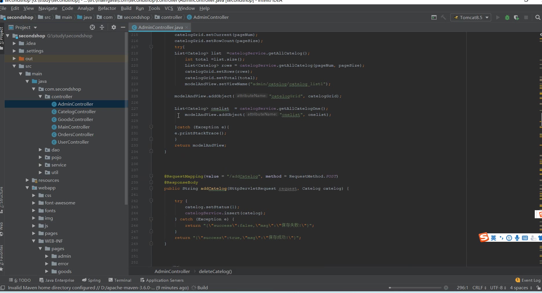The width and height of the screenshot is (542, 293).
Task: Expand the dao package folder
Action: pos(41,150)
